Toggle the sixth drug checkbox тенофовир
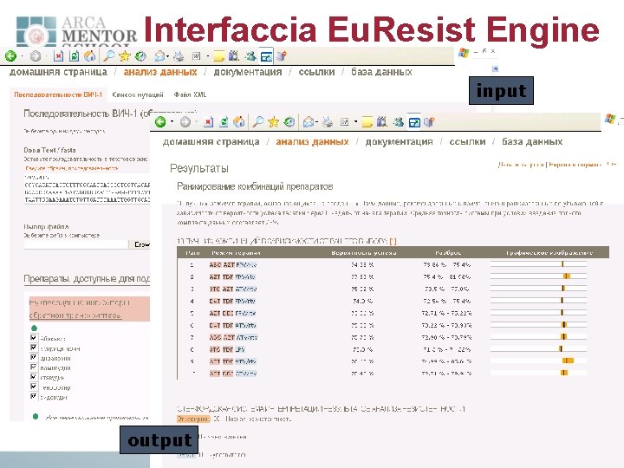This screenshot has width=624, height=468. coord(34,387)
